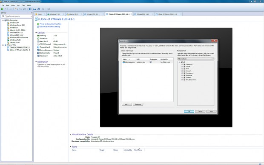The width and height of the screenshot is (264, 165).
Task: Toggle the thumbnail bar toolbar icon
Action: click(34, 9)
